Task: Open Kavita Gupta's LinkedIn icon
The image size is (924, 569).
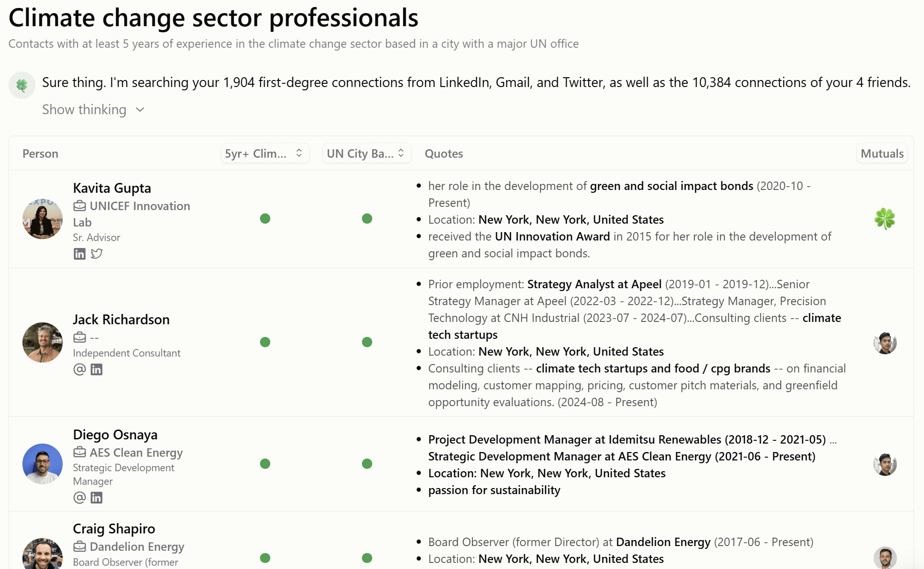Action: 79,254
